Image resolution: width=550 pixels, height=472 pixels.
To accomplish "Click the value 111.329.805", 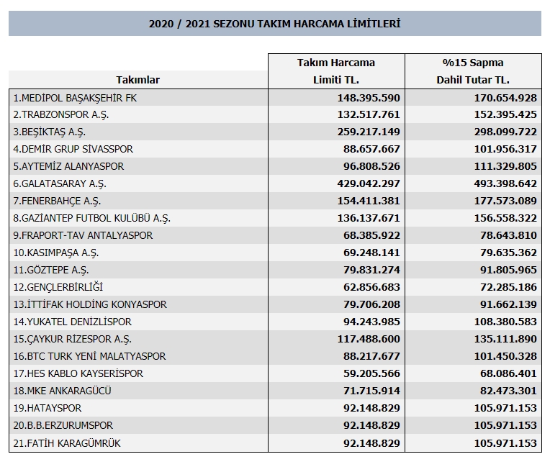I will (x=505, y=166).
